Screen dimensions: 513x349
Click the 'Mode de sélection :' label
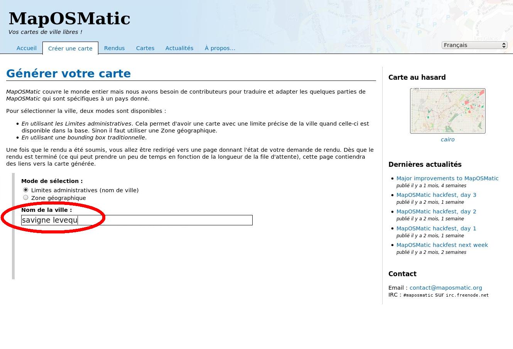[52, 181]
